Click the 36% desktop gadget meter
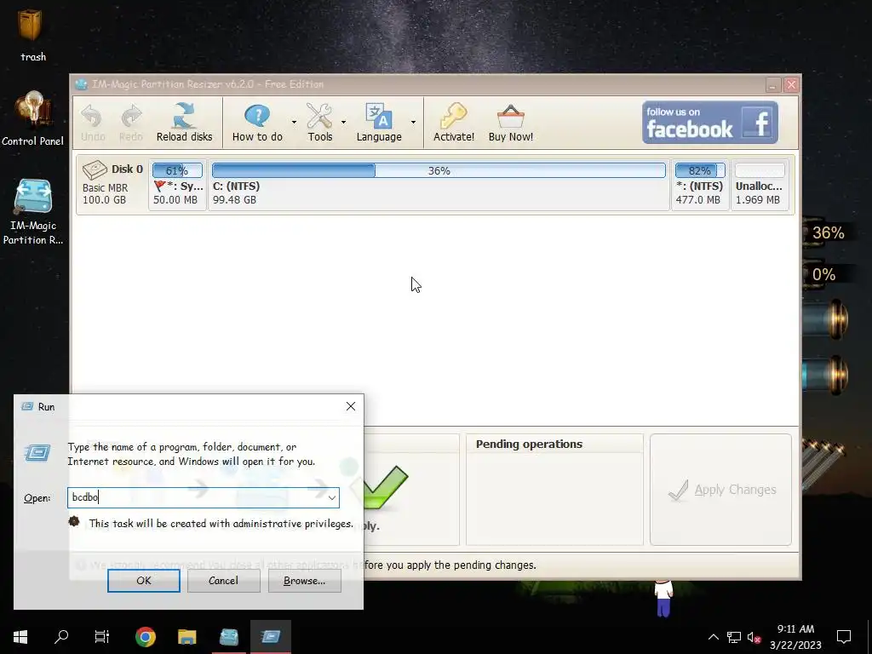 coord(828,232)
